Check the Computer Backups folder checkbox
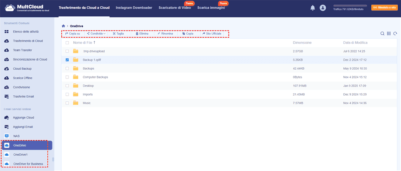This screenshot has height=171, width=401. (x=67, y=77)
